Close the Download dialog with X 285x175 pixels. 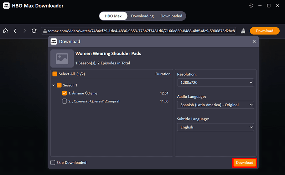coord(254,42)
